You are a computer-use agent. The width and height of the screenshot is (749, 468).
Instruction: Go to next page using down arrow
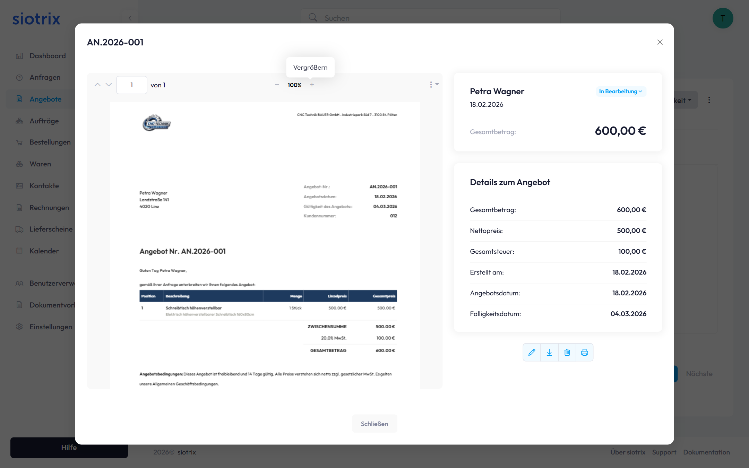[109, 85]
